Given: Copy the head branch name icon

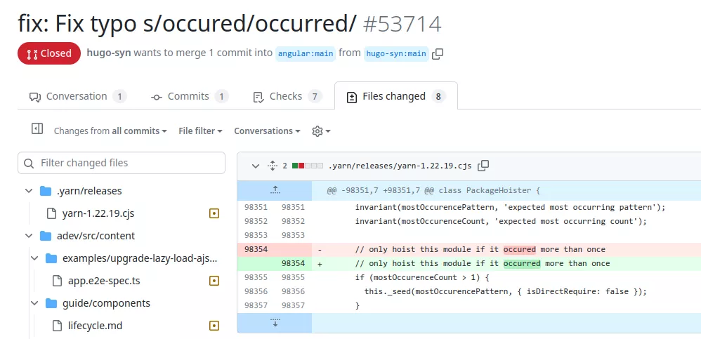Looking at the screenshot, I should pyautogui.click(x=438, y=53).
